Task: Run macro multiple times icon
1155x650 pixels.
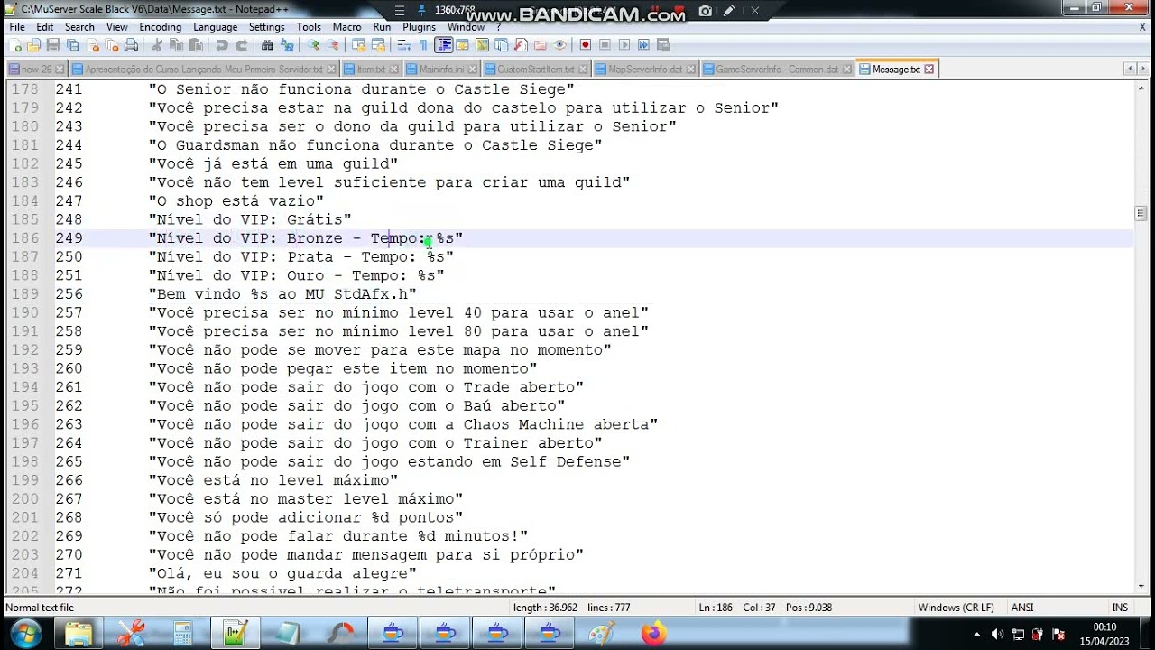Action: point(644,45)
